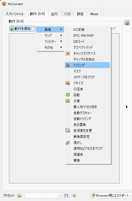
Task: Delete preset with the X icon
Action: [74, 196]
